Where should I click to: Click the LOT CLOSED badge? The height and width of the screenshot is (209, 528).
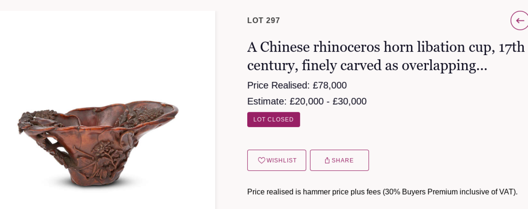click(273, 119)
